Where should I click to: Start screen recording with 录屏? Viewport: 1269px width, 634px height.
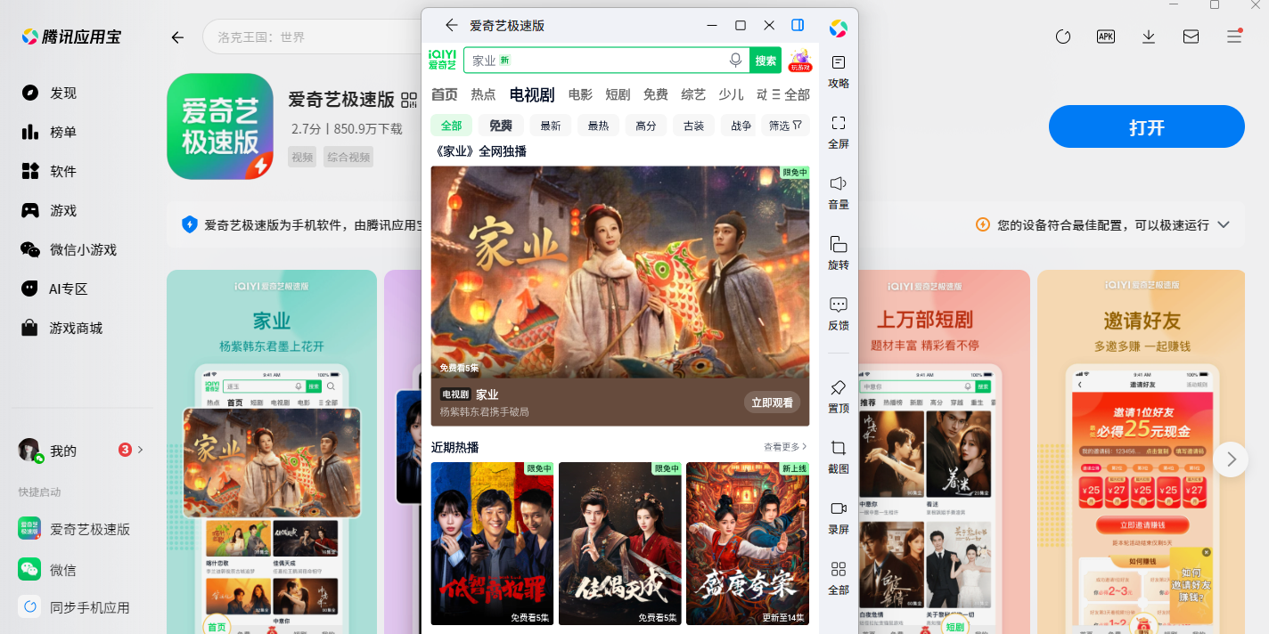[x=838, y=517]
